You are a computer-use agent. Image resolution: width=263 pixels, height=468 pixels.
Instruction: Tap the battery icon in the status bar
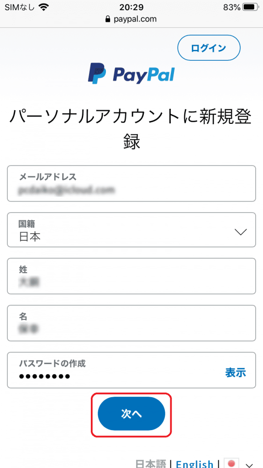tap(249, 7)
